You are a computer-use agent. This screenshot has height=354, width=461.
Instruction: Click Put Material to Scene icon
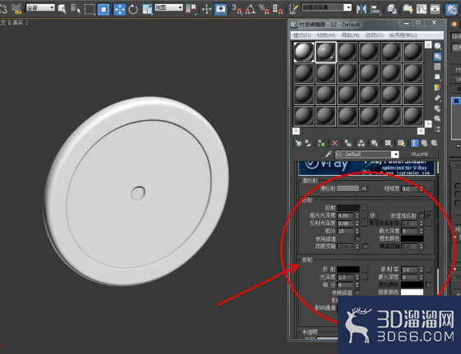[x=308, y=143]
